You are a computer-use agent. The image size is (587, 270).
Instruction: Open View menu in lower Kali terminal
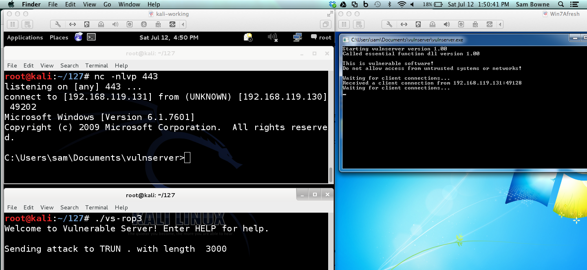(47, 207)
